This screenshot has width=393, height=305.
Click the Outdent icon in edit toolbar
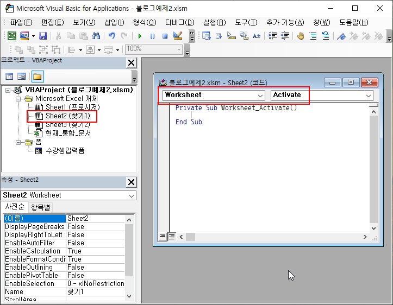(285, 36)
